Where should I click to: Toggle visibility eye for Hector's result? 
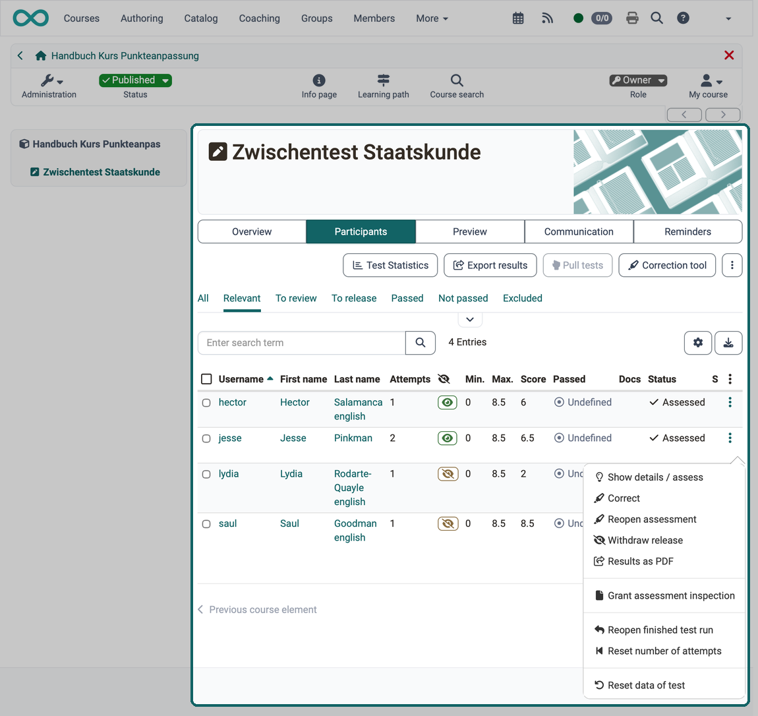click(x=448, y=402)
